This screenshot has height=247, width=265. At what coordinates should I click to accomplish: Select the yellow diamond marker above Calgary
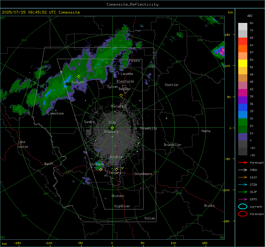coord(116,169)
